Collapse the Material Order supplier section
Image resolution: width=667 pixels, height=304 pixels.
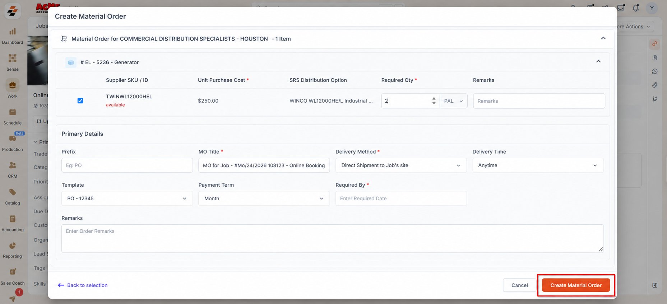603,38
